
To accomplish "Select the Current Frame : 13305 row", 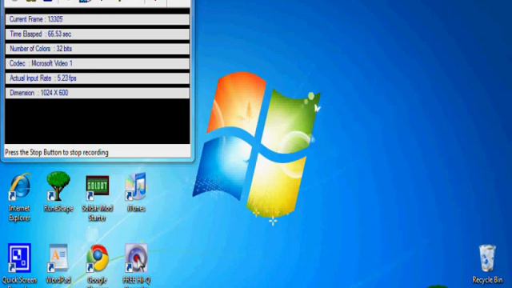I will pyautogui.click(x=97, y=19).
